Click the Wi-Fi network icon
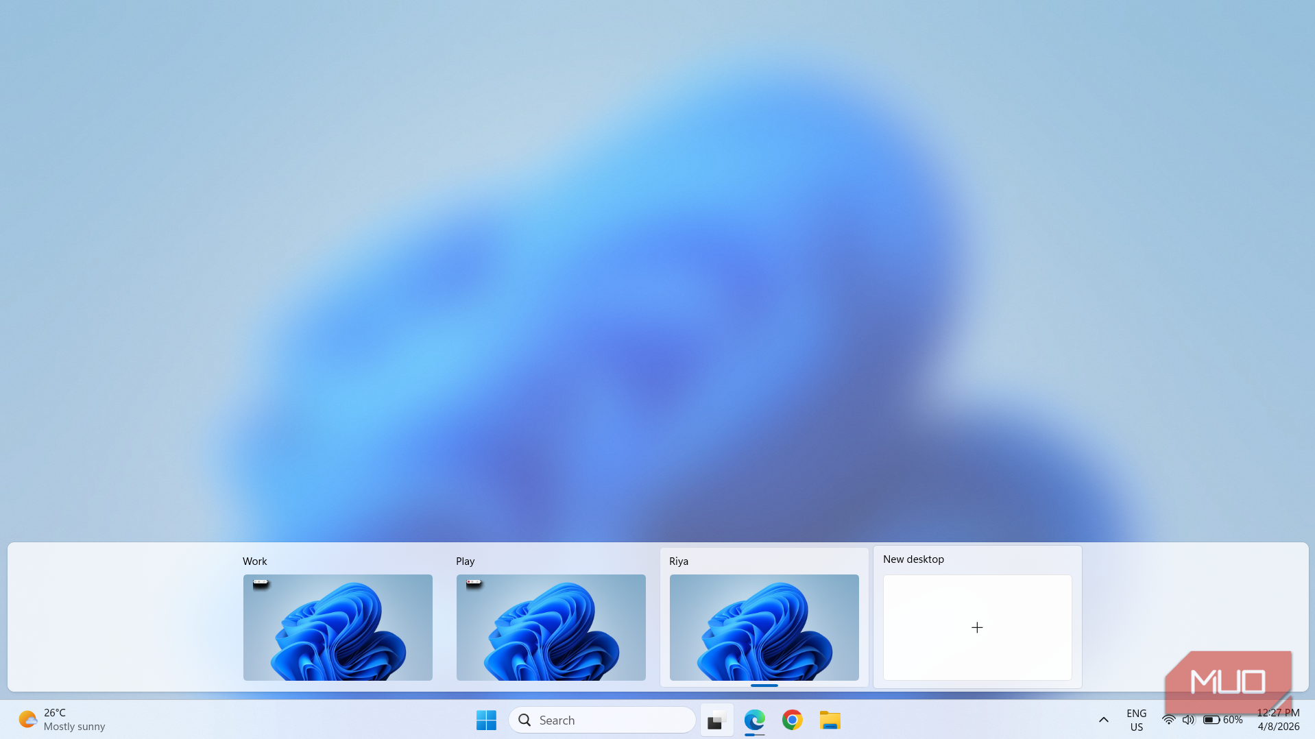 tap(1168, 720)
